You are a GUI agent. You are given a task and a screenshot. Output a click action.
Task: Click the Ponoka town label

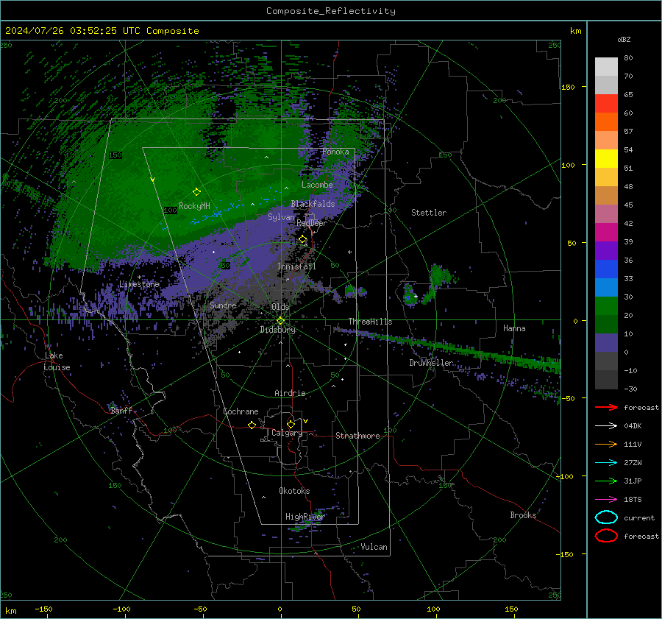pyautogui.click(x=335, y=152)
